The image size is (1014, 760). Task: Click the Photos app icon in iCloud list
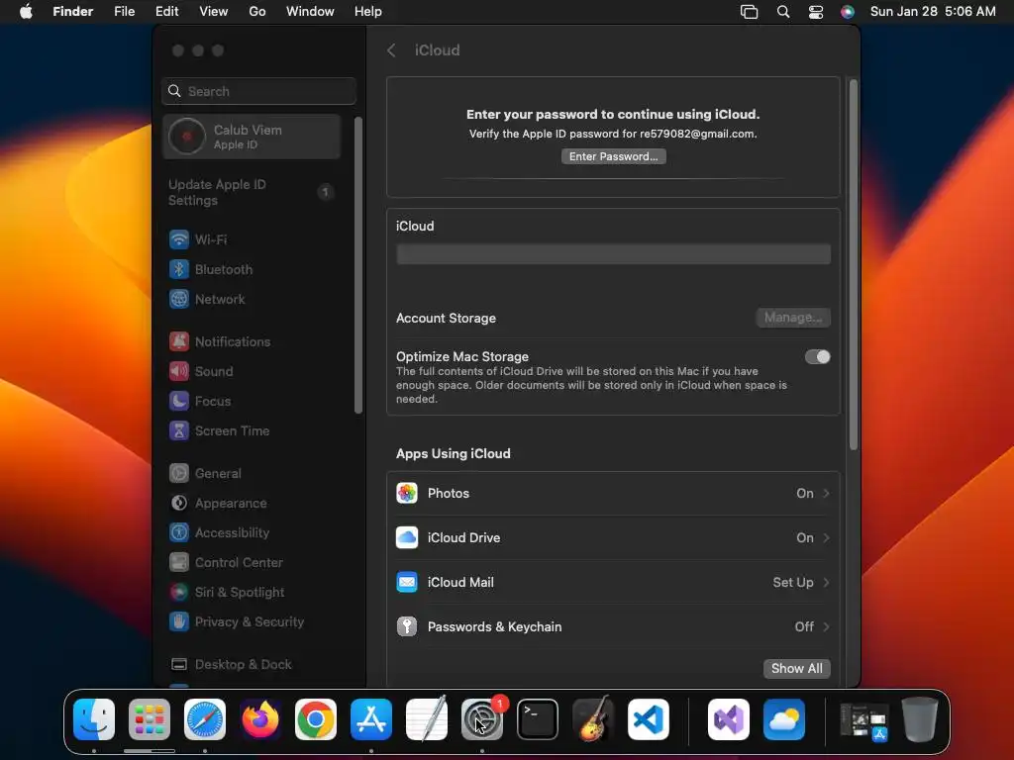tap(407, 493)
